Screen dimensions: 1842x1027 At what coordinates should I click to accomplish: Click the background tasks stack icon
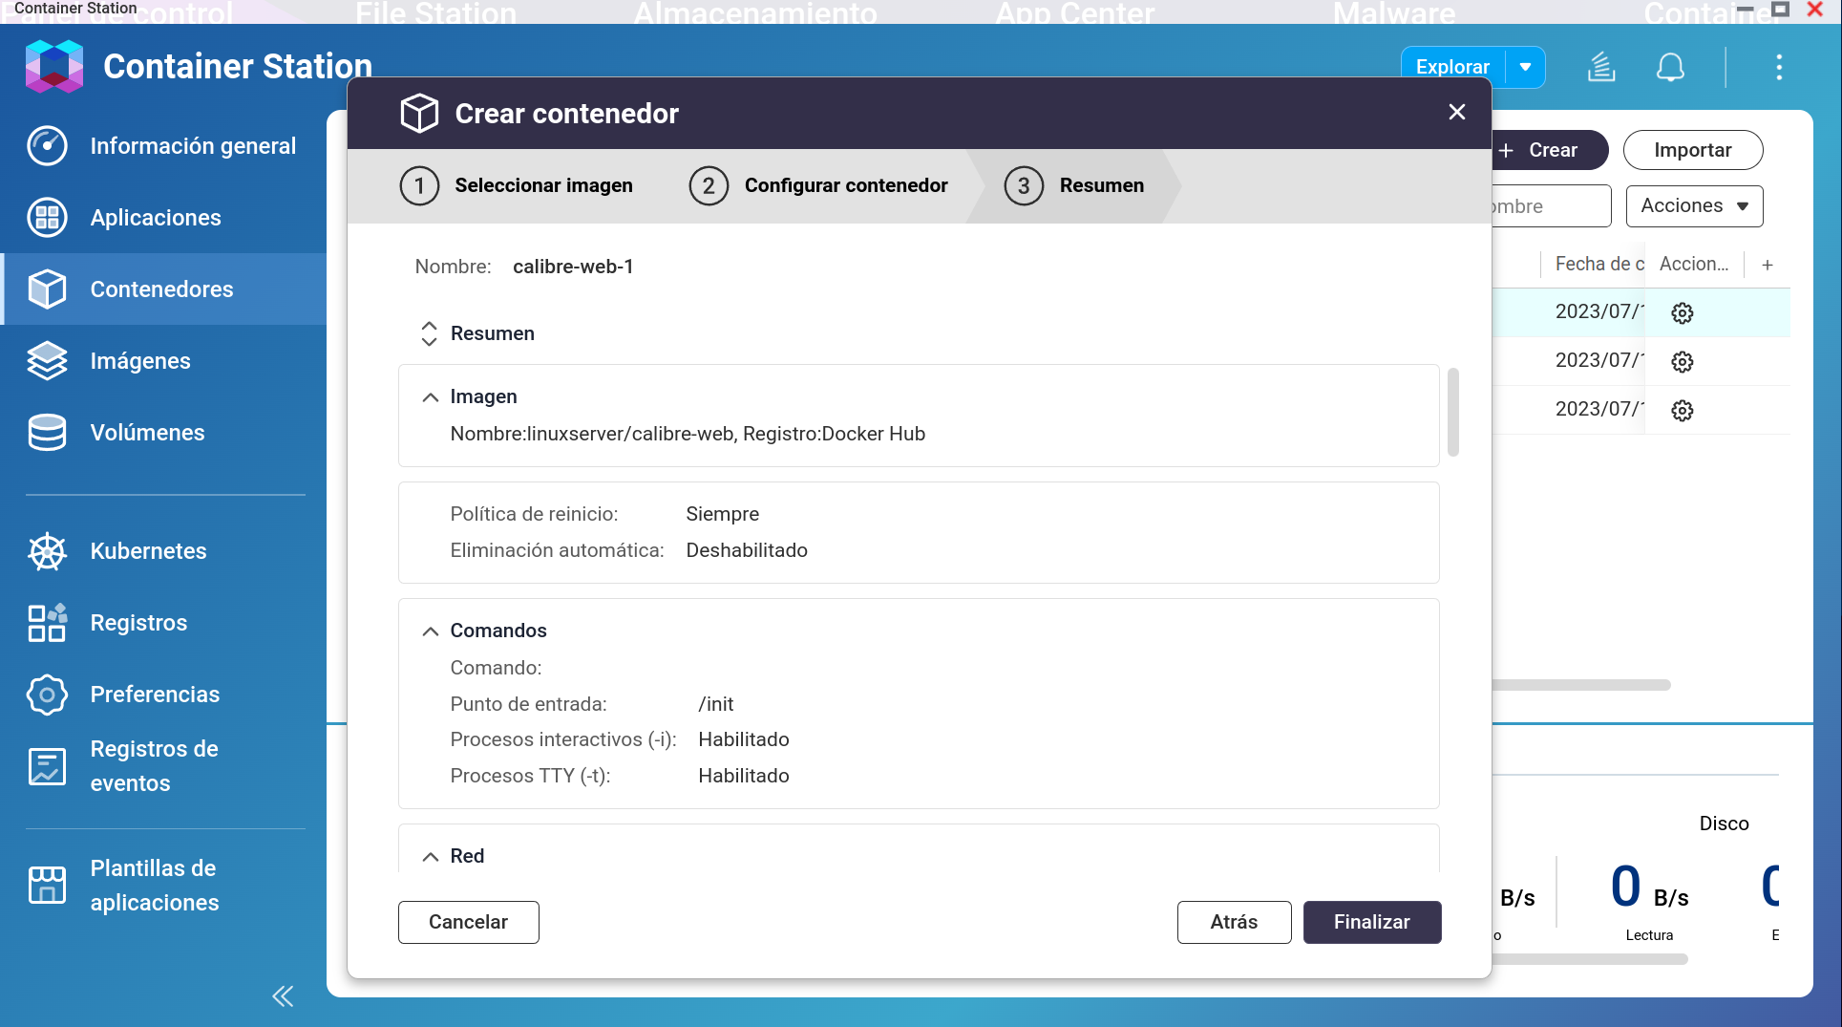tap(1601, 68)
